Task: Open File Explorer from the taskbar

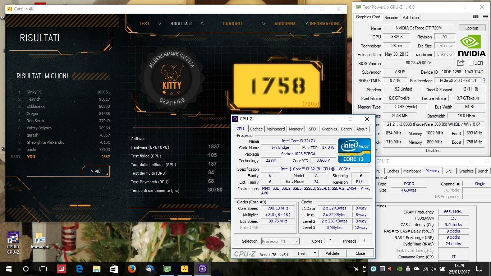Action: pos(97,268)
